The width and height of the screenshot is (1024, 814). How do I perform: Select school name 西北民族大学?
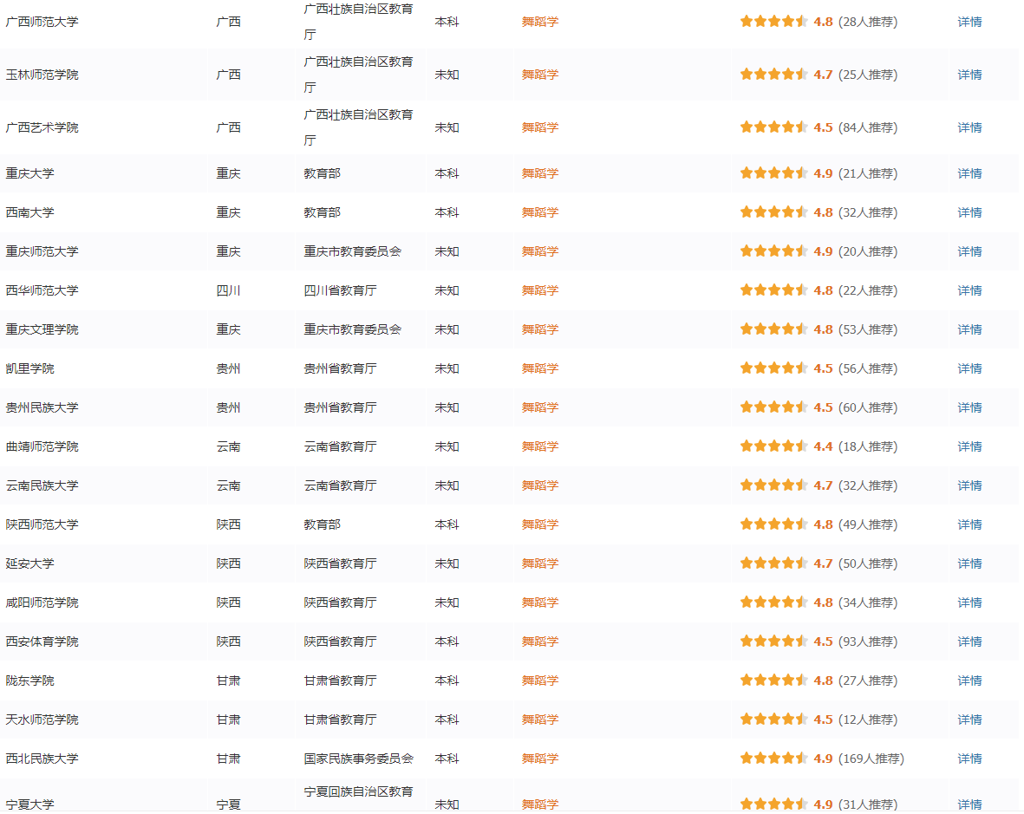(42, 759)
